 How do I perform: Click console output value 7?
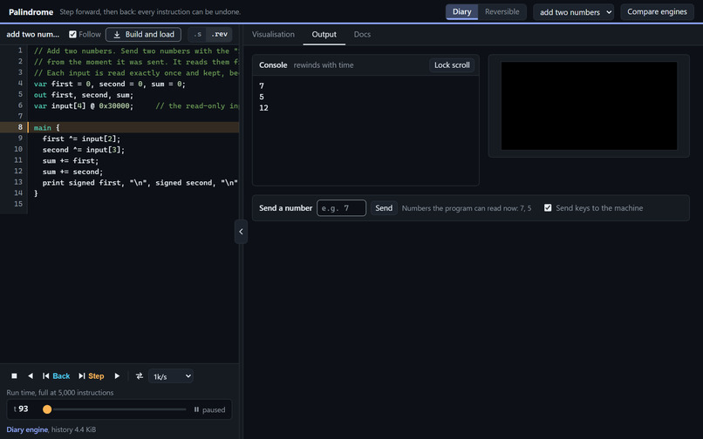pyautogui.click(x=262, y=85)
